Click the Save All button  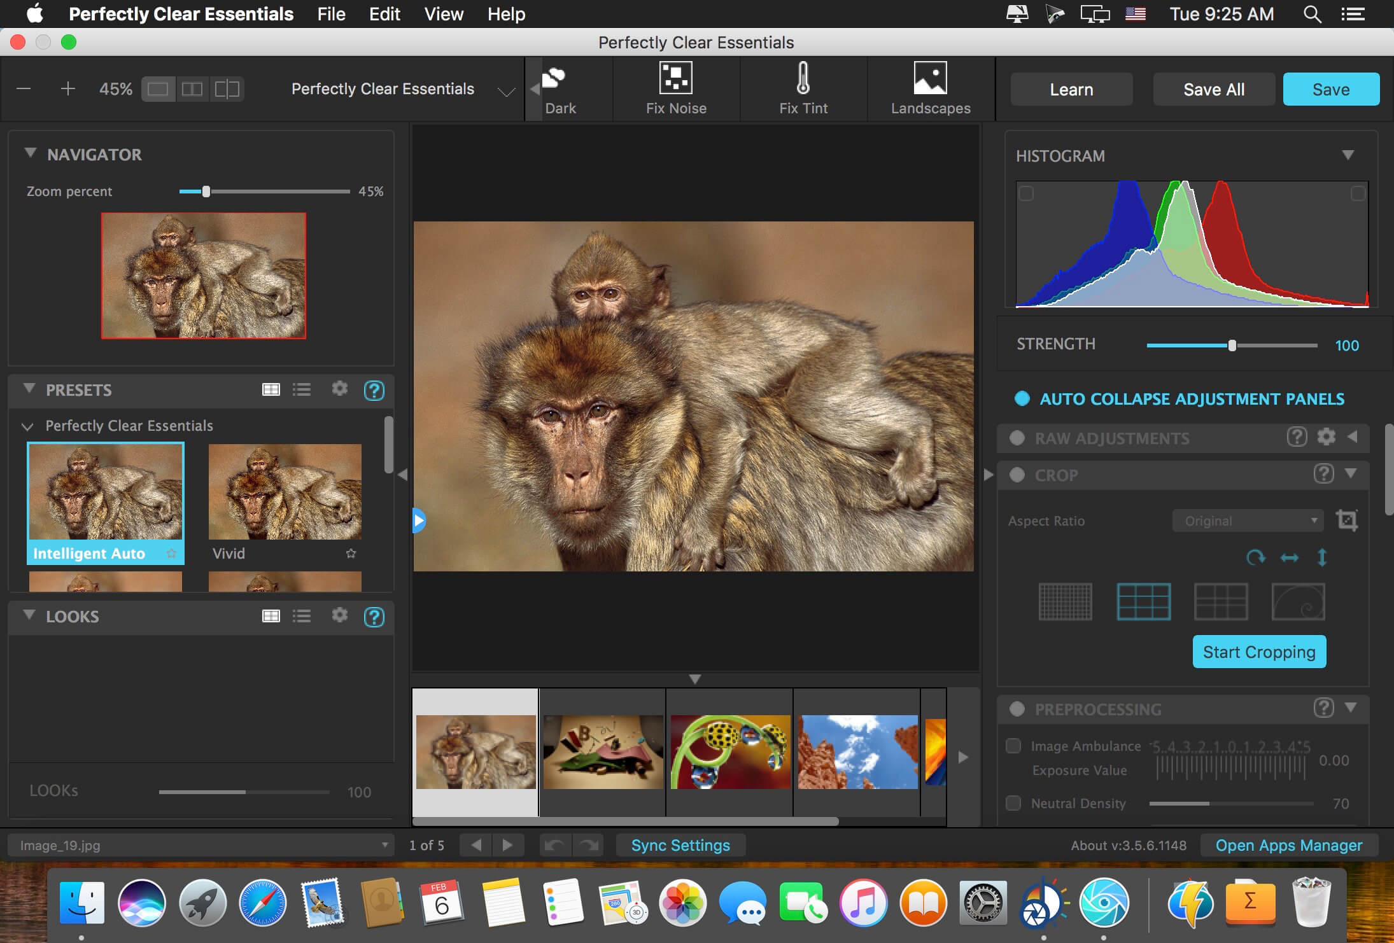[1214, 90]
